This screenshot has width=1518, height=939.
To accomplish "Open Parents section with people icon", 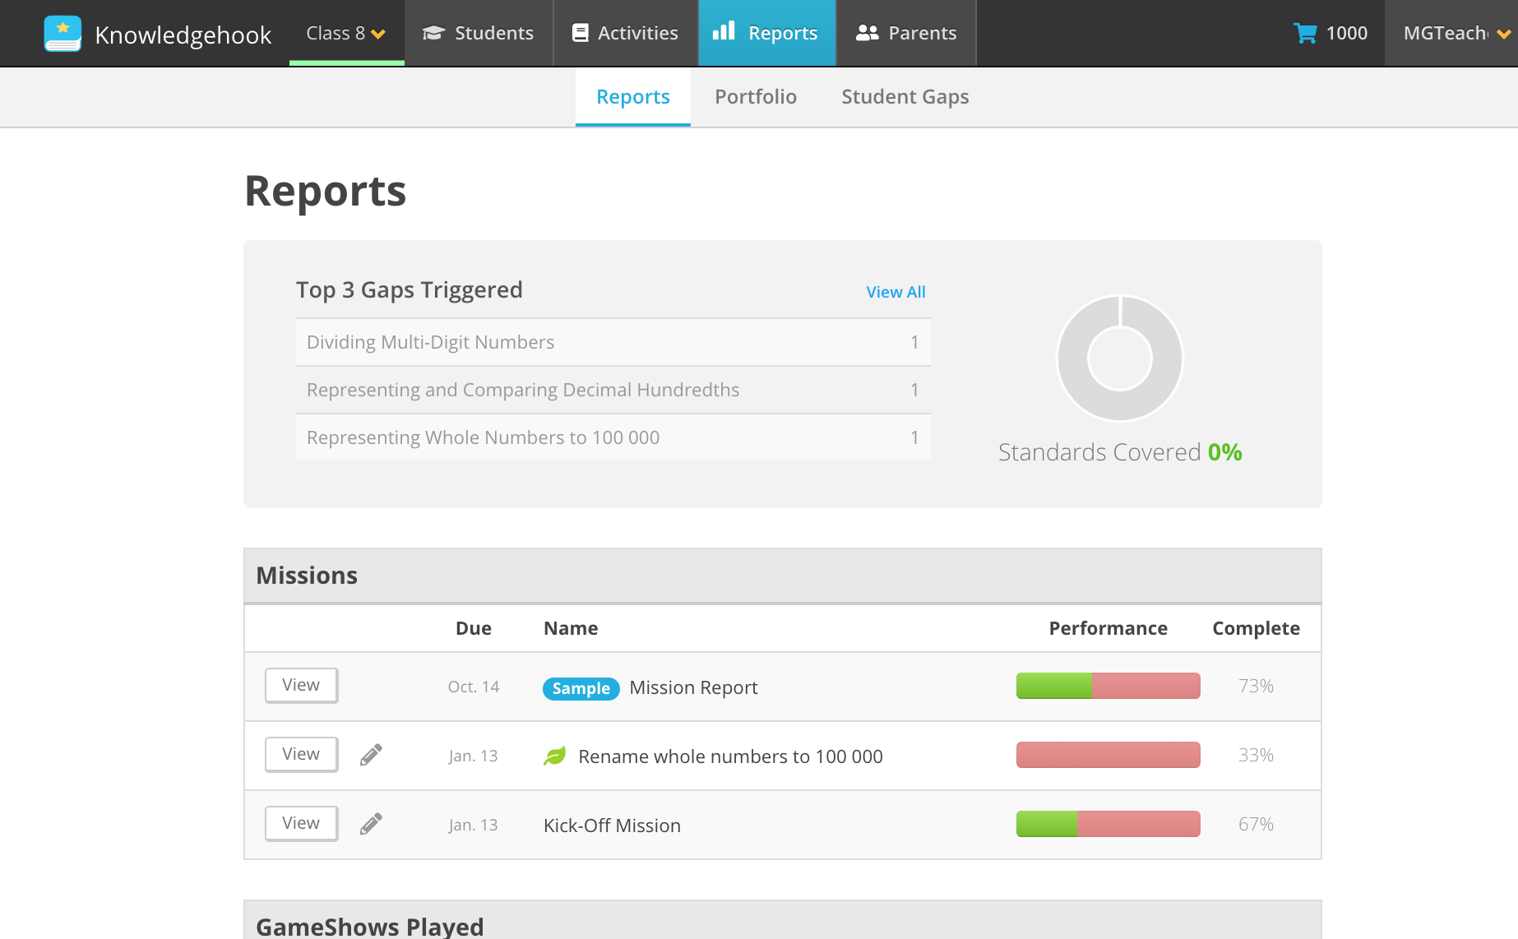I will tap(906, 34).
